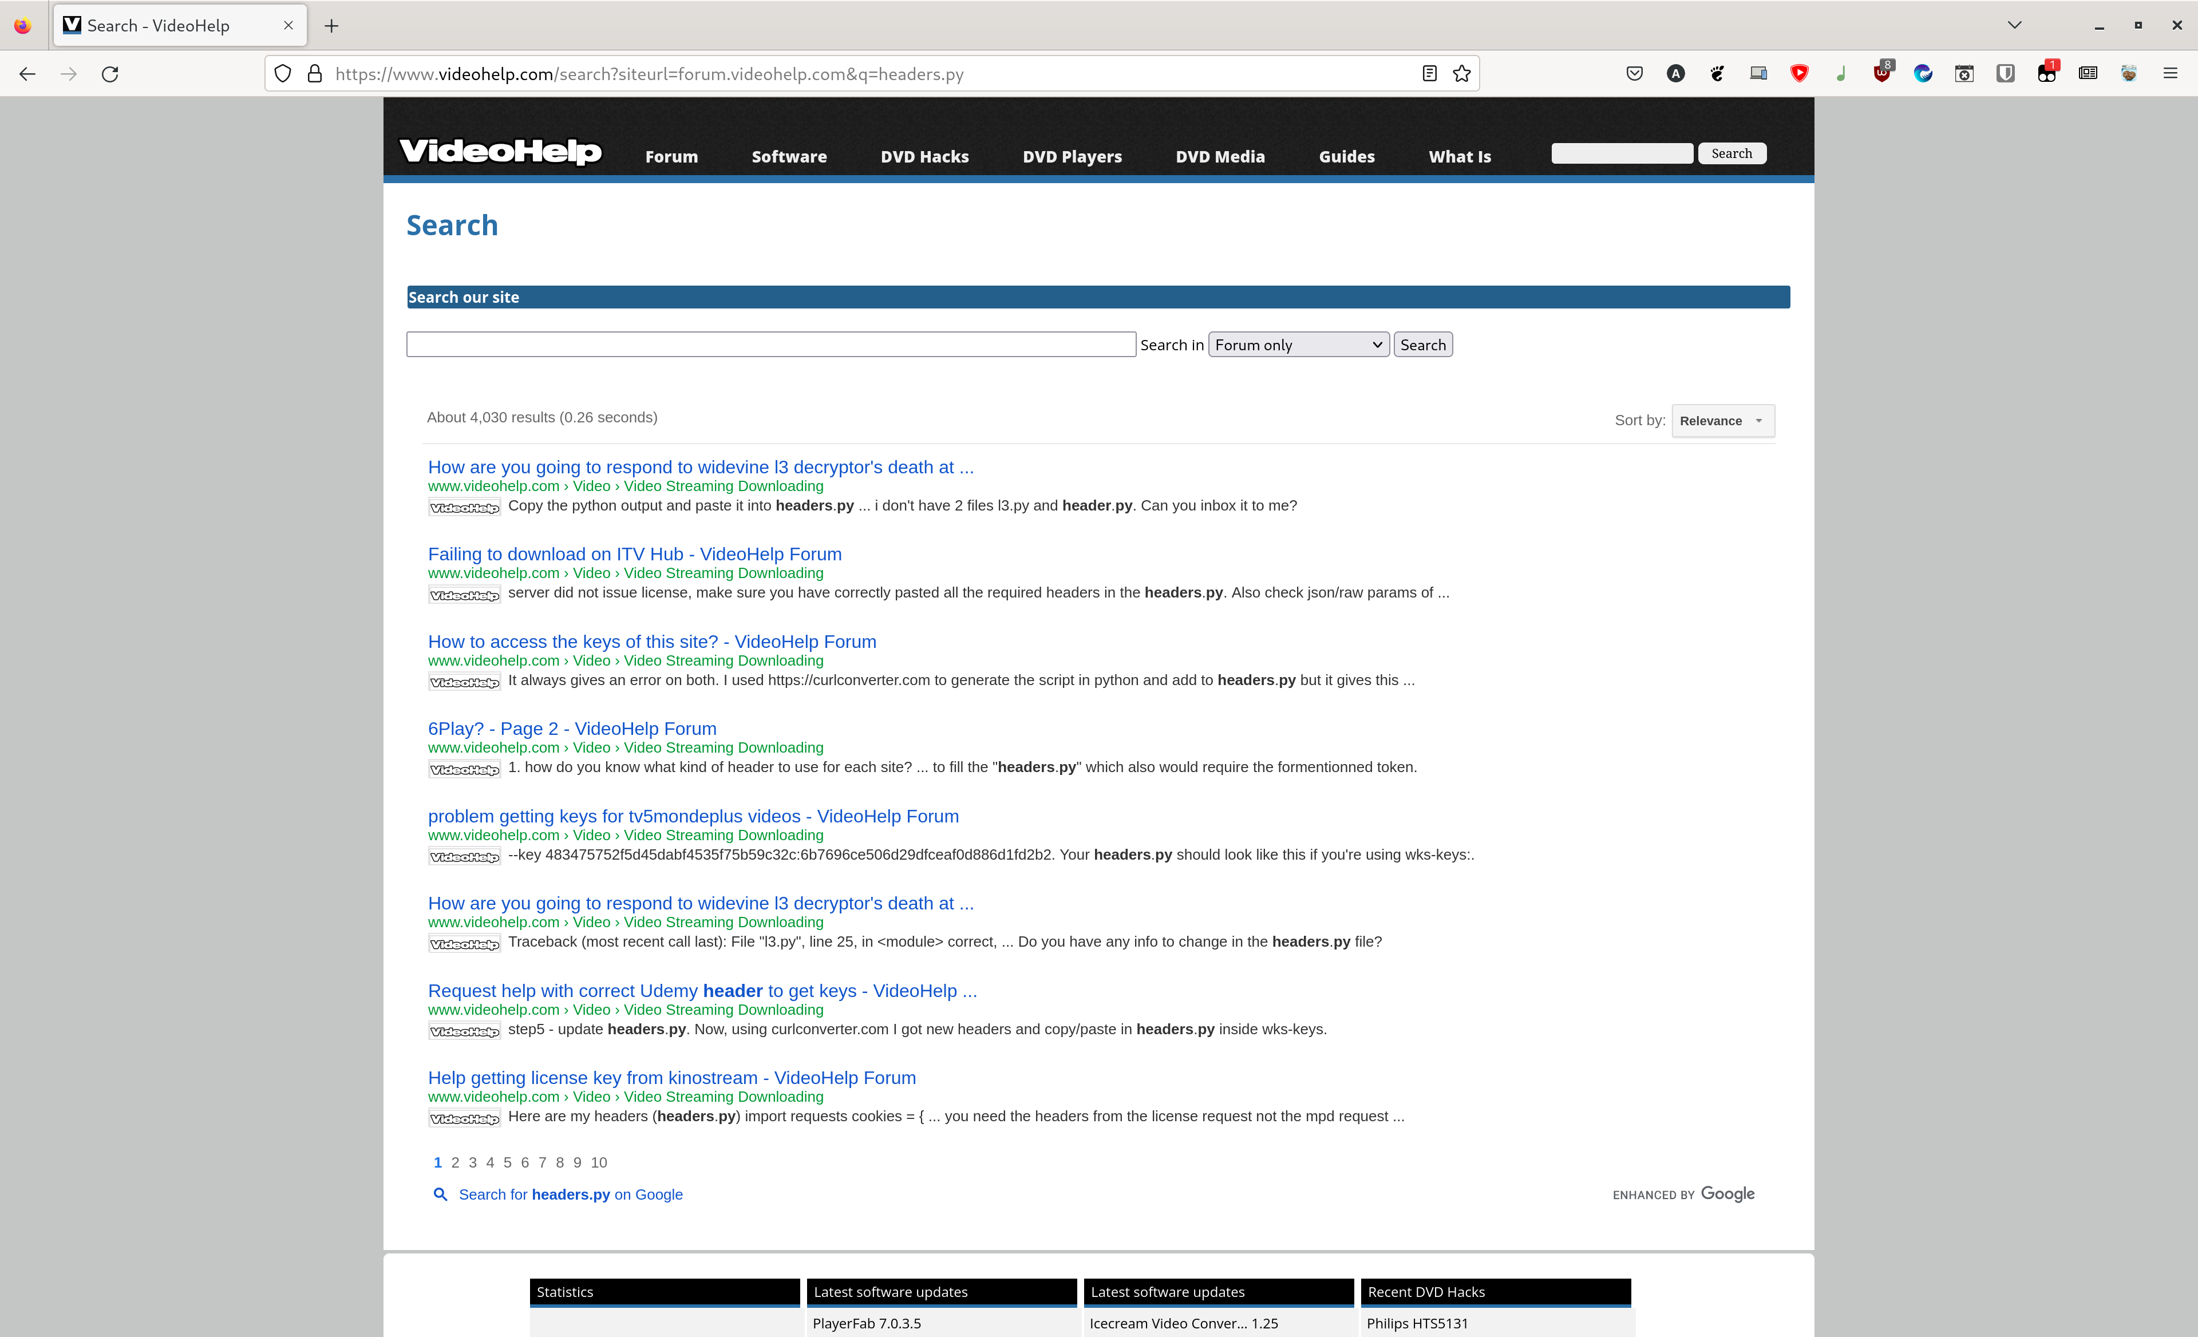Click the uBlock Origin extension icon
The height and width of the screenshot is (1337, 2198).
point(1881,74)
